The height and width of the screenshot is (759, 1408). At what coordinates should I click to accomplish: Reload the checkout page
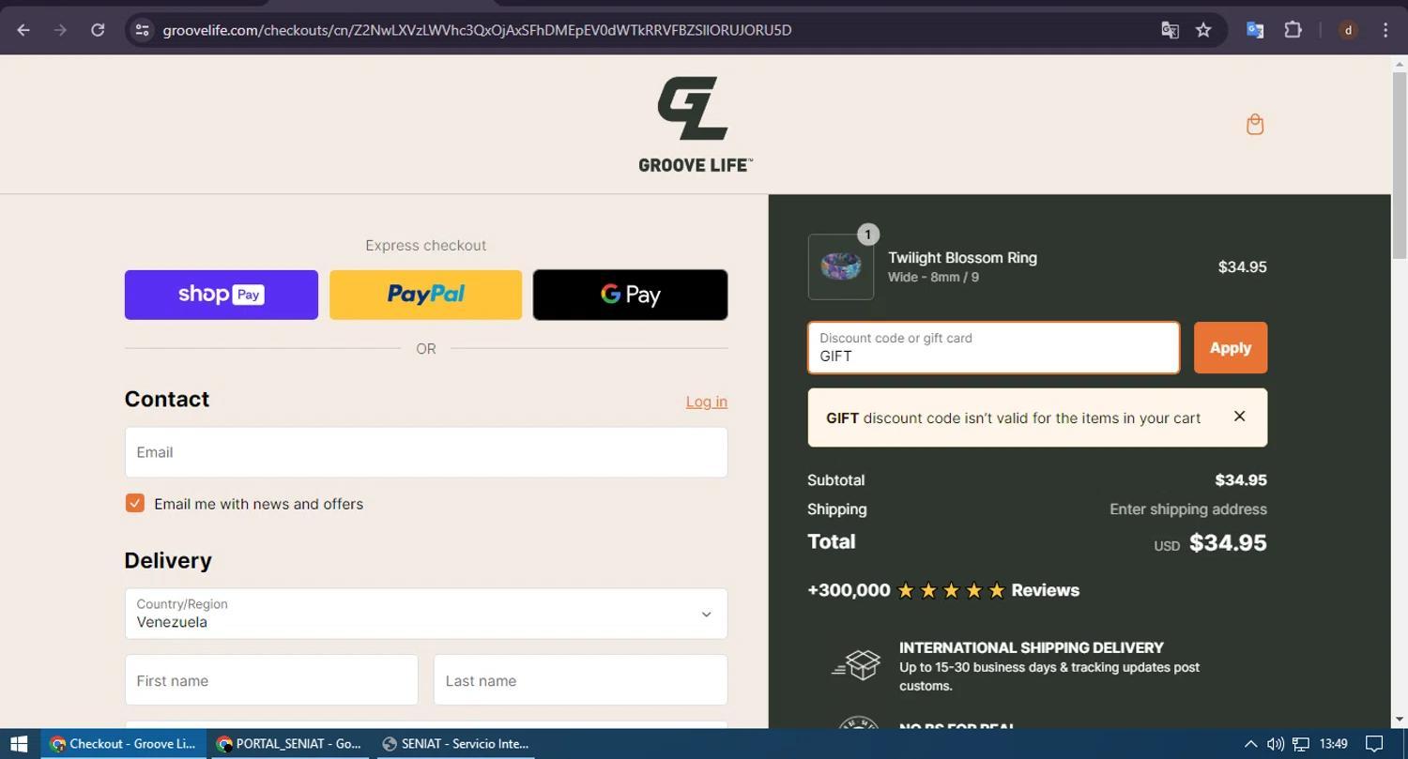pyautogui.click(x=98, y=30)
